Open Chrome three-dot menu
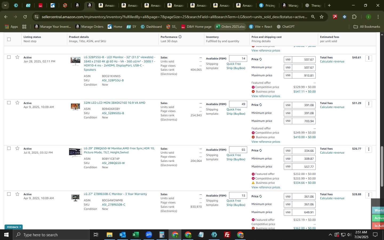Screen dimensions: 384x240 [x=378, y=17]
